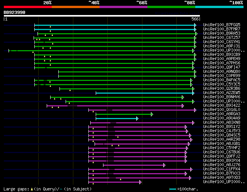This screenshot has width=247, height=192.
Task: Click the green arrowhead of A9RGA3 alignment
Action: [152, 115]
